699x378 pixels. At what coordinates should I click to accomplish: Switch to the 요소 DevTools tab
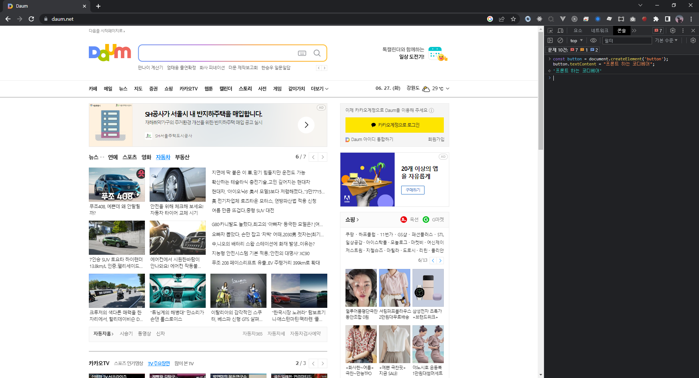[578, 31]
